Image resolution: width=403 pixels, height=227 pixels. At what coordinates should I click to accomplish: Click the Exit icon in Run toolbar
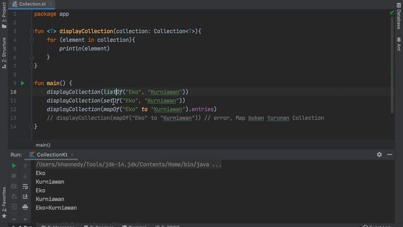pyautogui.click(x=14, y=207)
